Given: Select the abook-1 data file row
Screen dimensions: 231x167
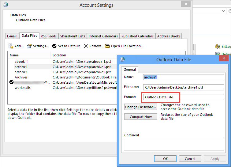Looking at the screenshot, I should (x=63, y=62).
